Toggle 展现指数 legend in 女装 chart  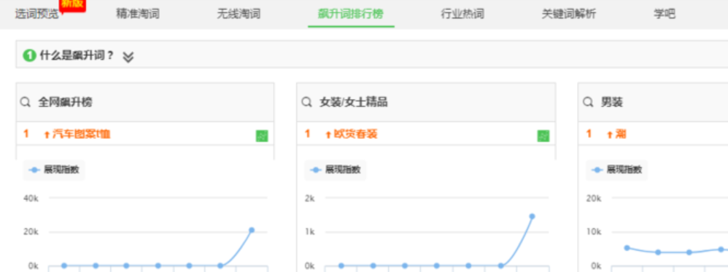click(336, 169)
